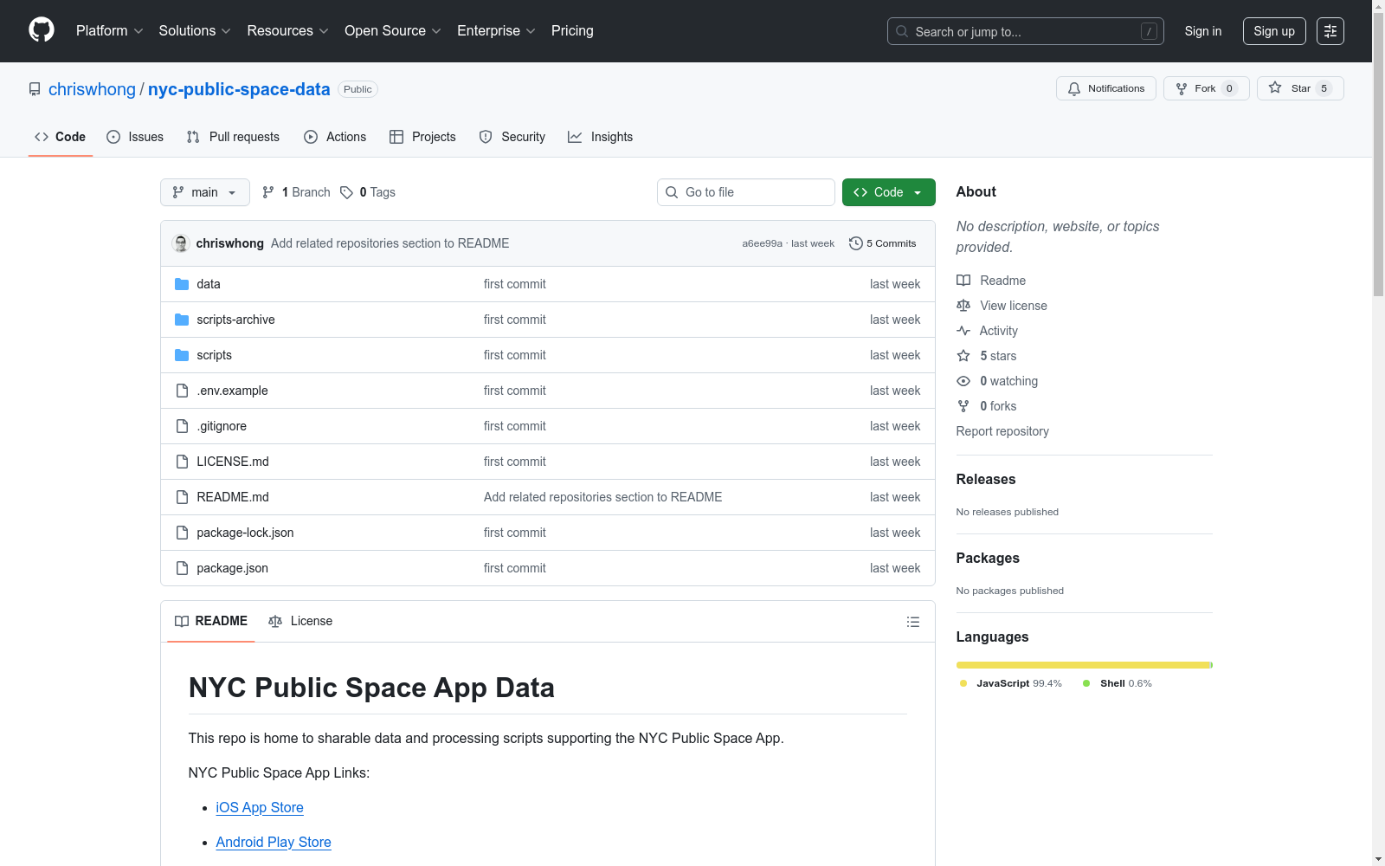This screenshot has height=866, width=1385.
Task: Switch to the Pull requests tab
Action: pyautogui.click(x=233, y=137)
